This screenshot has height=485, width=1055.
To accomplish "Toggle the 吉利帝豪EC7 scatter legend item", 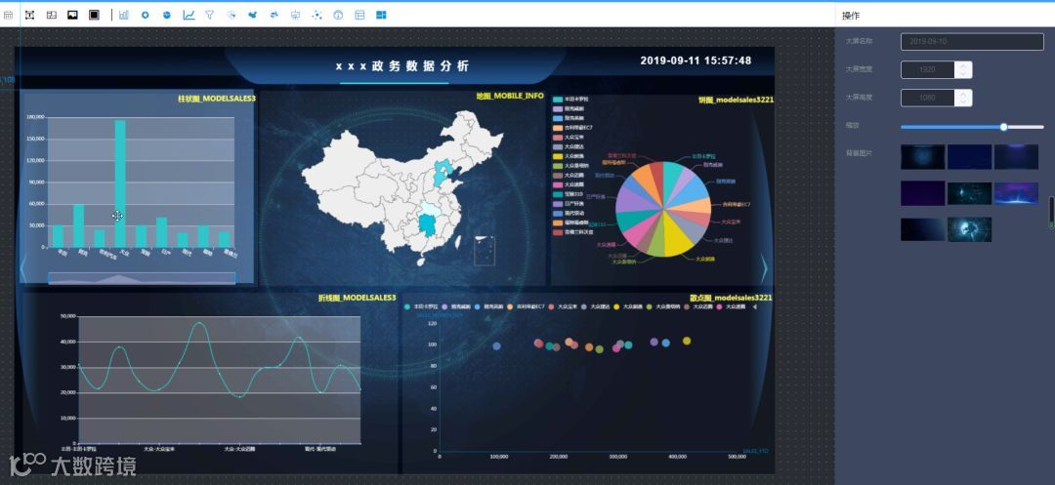I will click(525, 307).
